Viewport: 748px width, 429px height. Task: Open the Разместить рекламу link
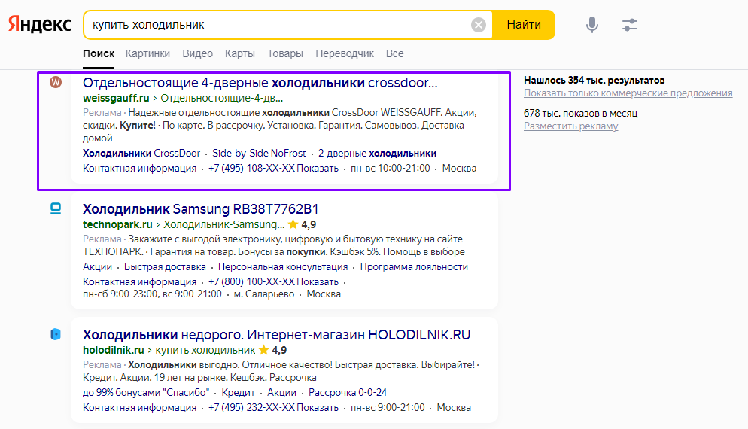[x=570, y=126]
